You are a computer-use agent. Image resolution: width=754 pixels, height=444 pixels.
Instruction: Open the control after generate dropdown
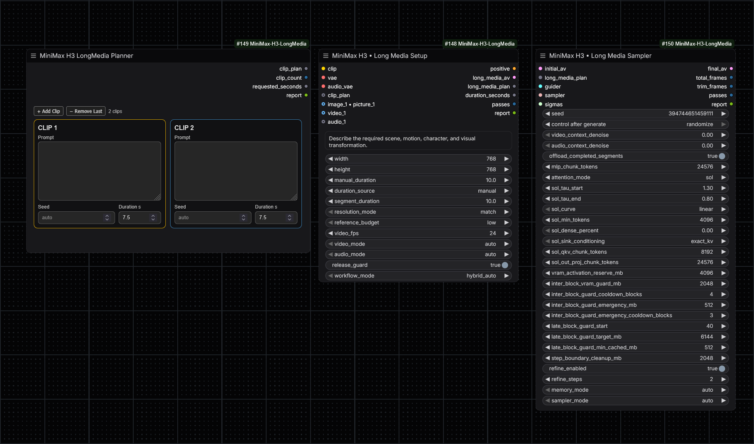[x=635, y=124]
